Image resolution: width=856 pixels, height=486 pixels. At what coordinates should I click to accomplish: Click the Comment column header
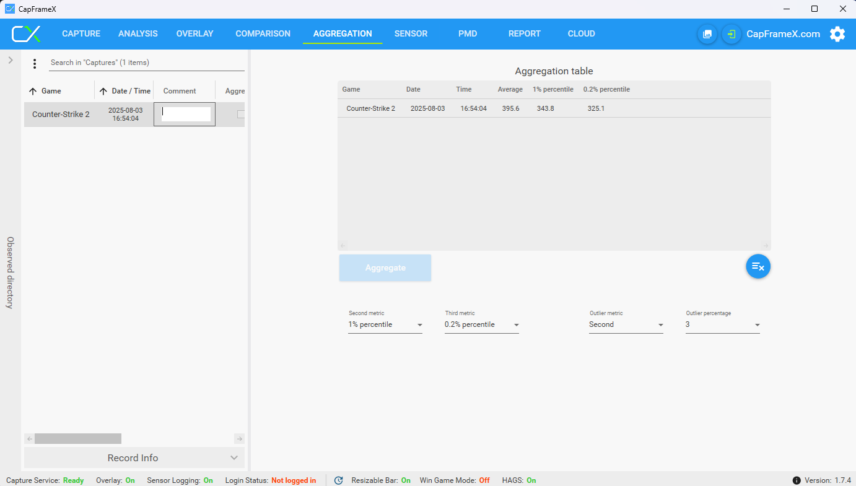pyautogui.click(x=180, y=91)
